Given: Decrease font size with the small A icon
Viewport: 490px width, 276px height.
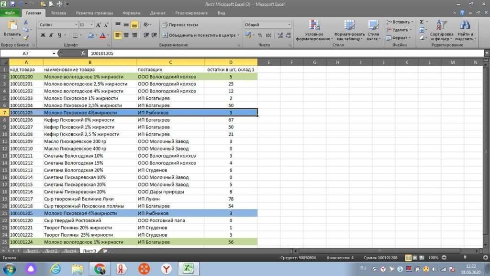Looking at the screenshot, I should point(106,25).
